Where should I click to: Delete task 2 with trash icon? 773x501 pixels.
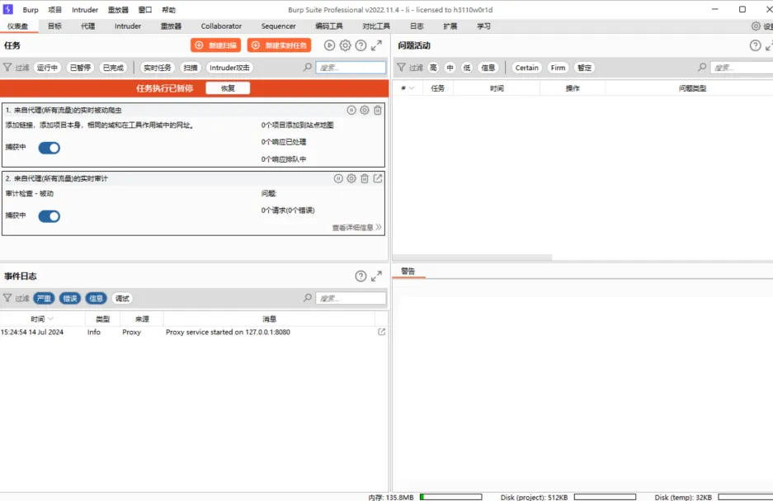[x=365, y=178]
